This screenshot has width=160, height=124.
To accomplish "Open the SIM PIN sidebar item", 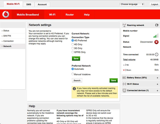I will point(7,36).
